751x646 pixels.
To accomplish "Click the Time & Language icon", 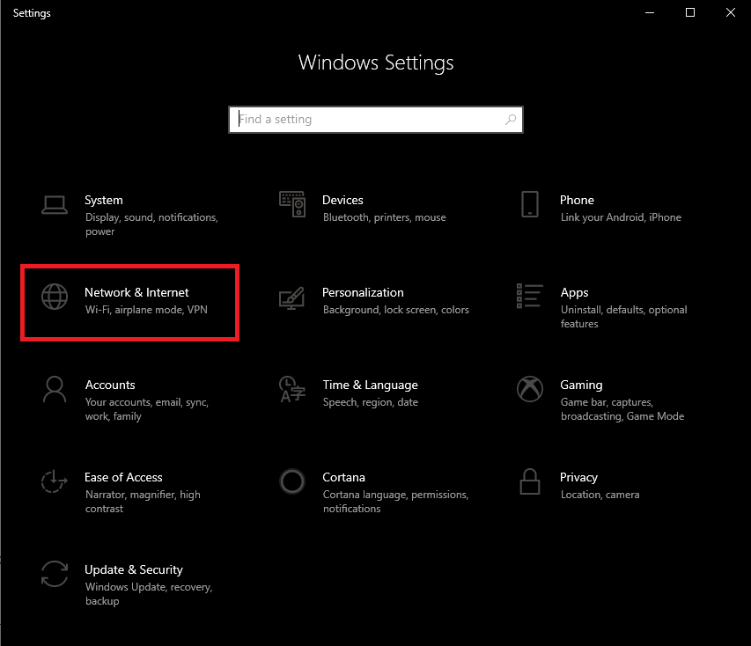I will pos(292,389).
